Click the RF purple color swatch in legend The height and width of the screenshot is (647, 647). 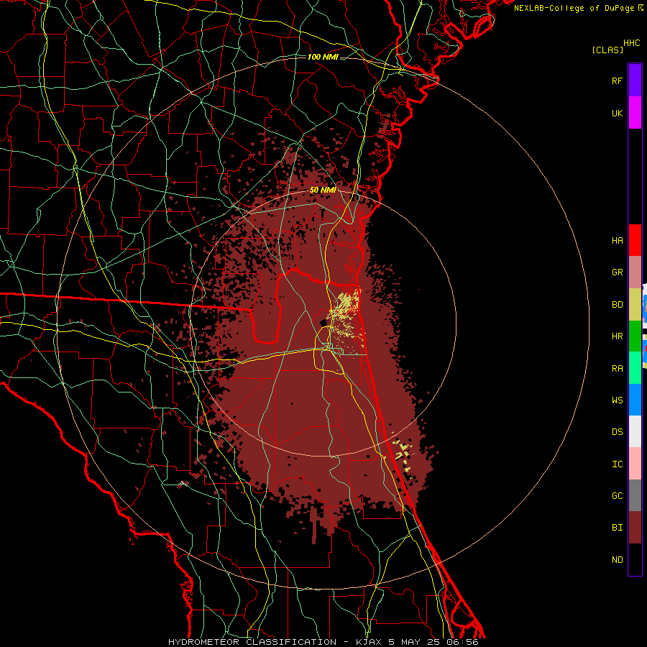(x=635, y=81)
